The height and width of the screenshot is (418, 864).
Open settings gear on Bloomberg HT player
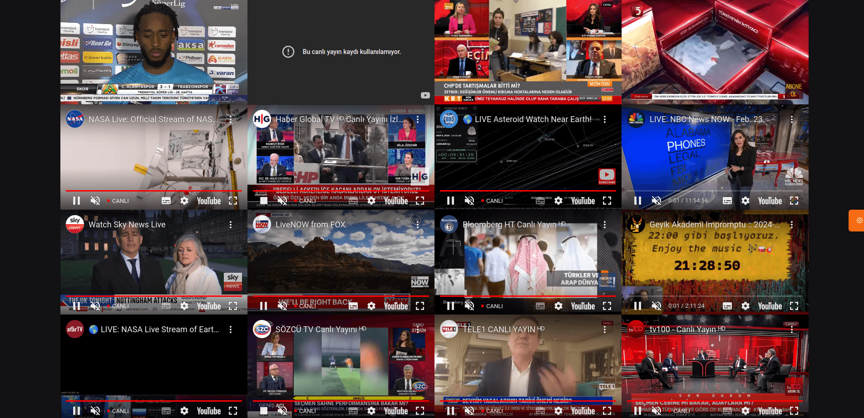(x=558, y=306)
